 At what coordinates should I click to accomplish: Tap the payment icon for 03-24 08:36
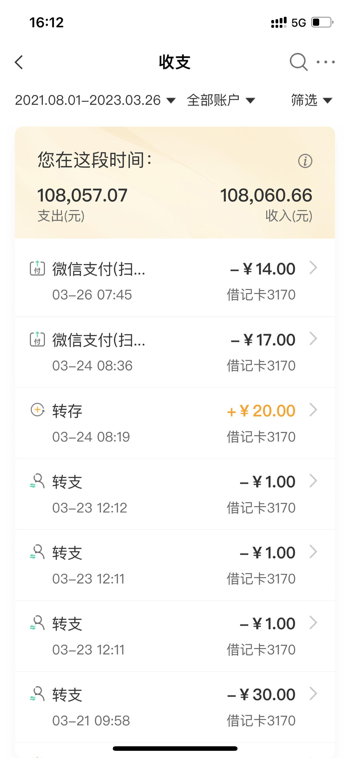pos(37,339)
